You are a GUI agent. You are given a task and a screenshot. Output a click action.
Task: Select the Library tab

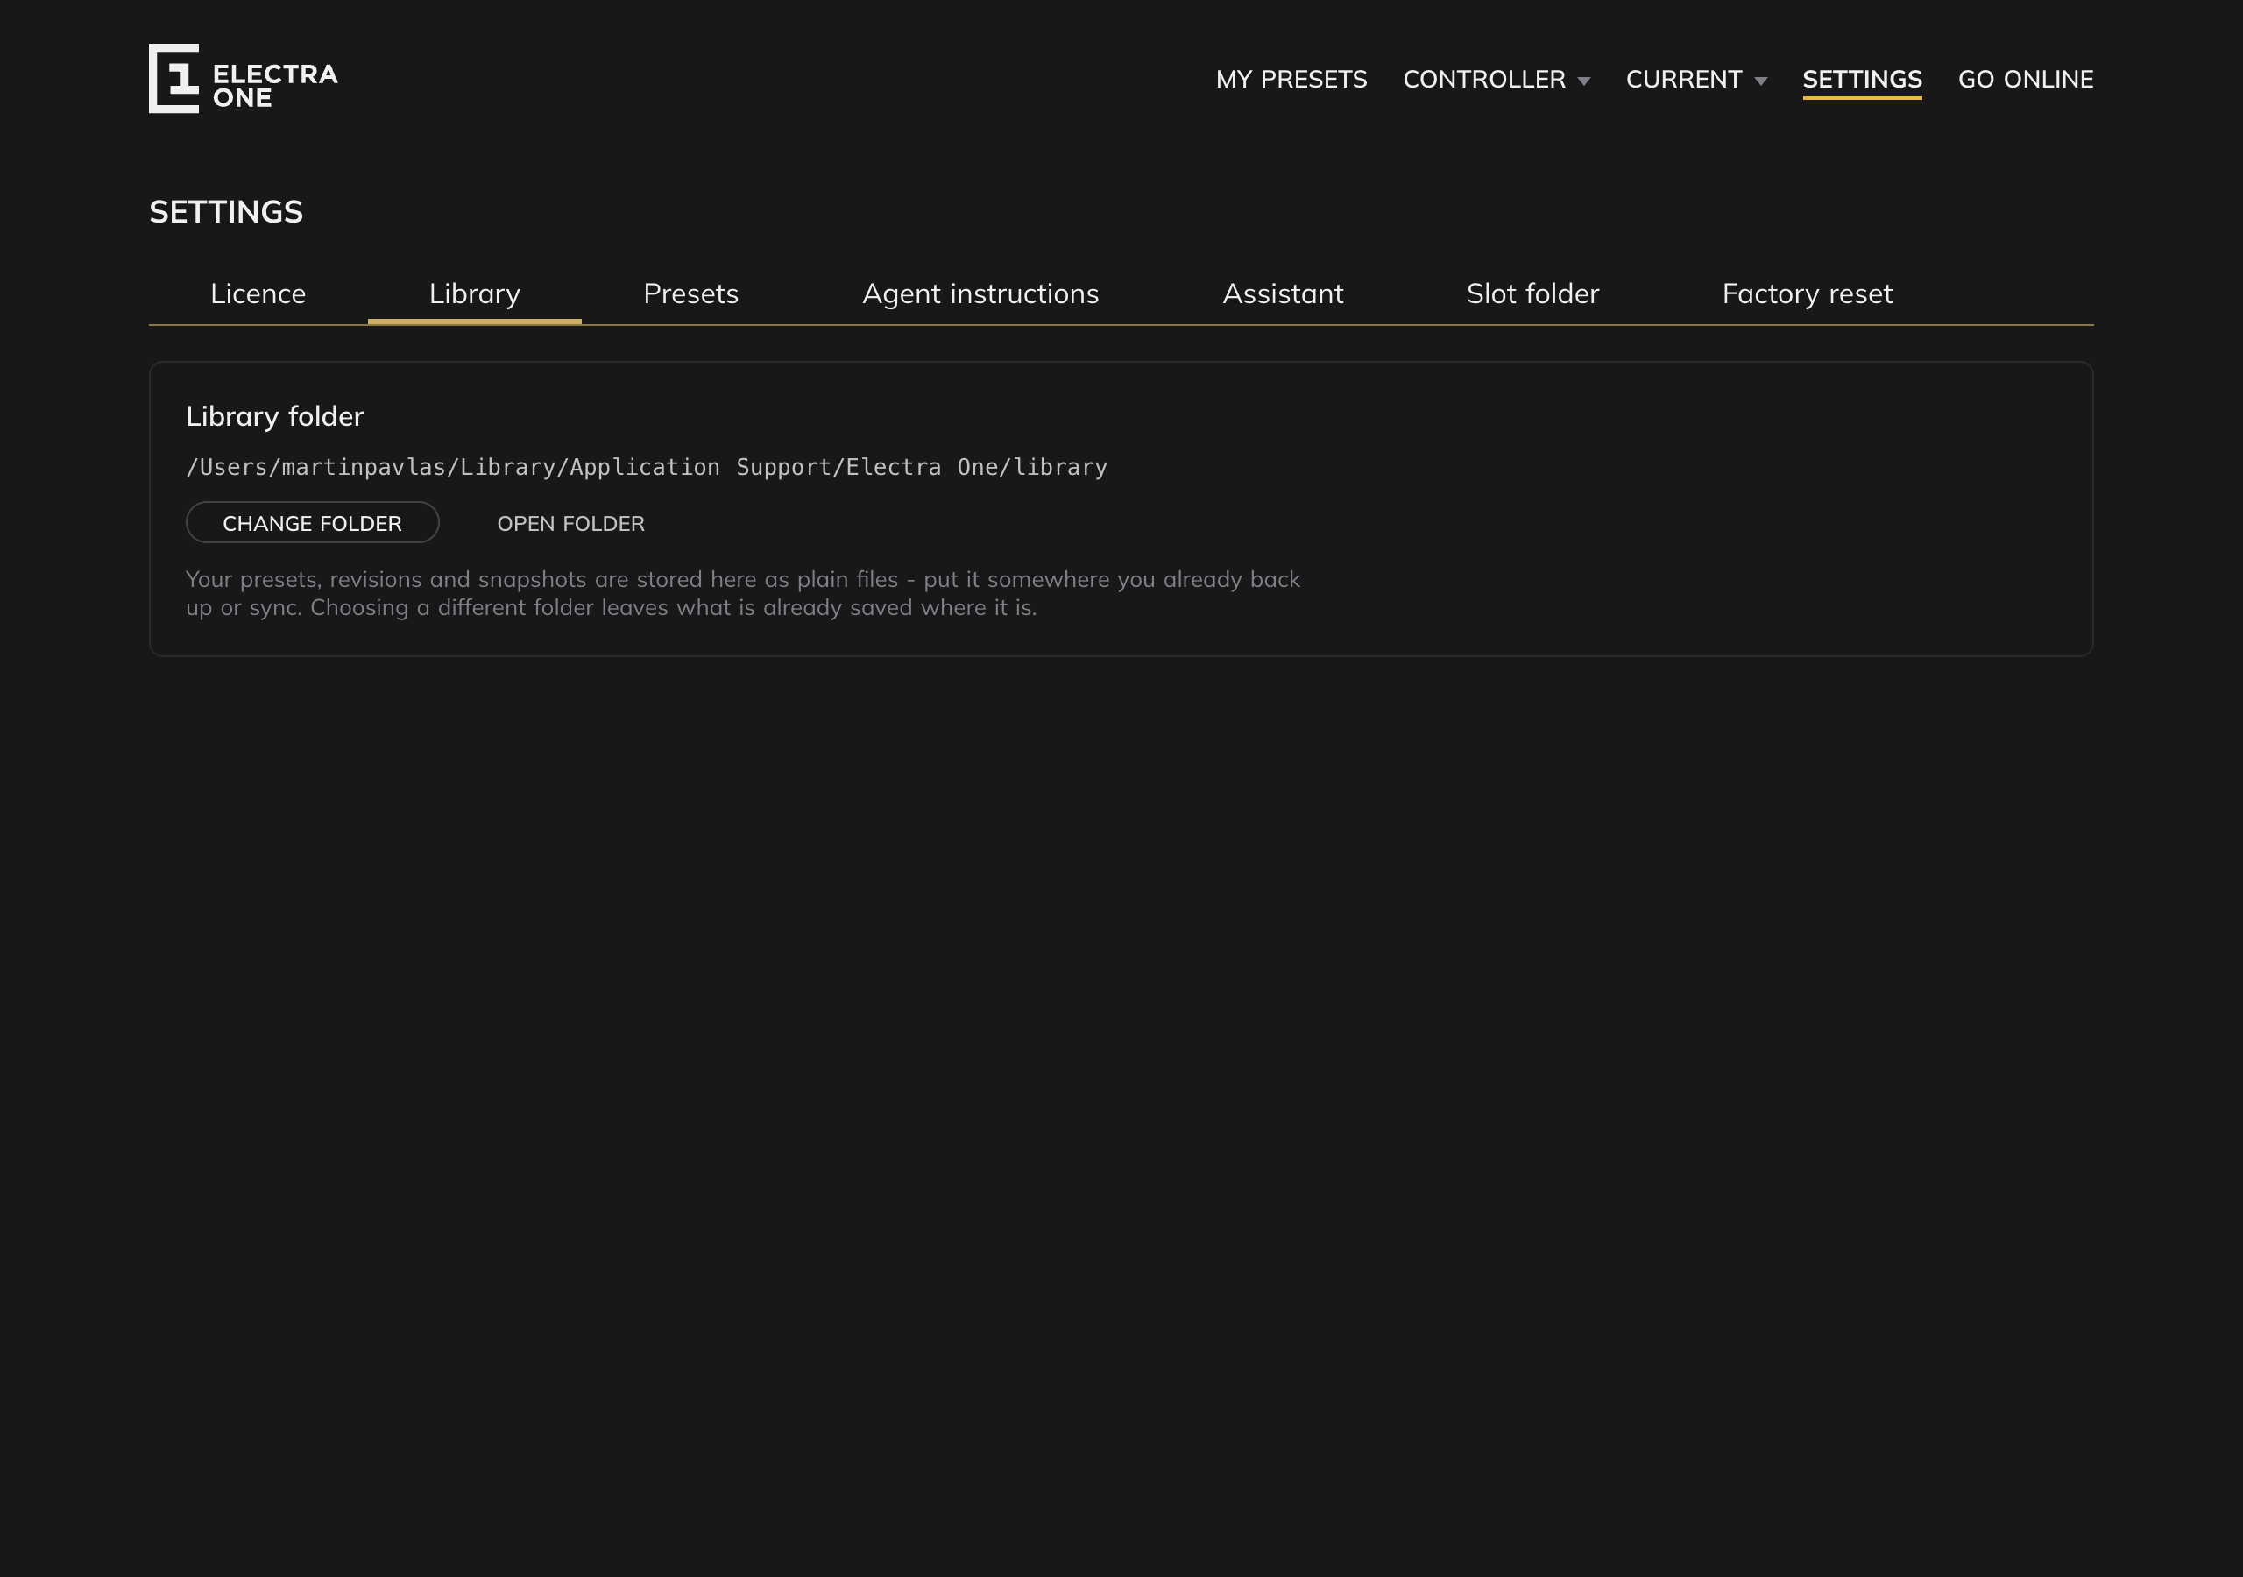tap(475, 294)
